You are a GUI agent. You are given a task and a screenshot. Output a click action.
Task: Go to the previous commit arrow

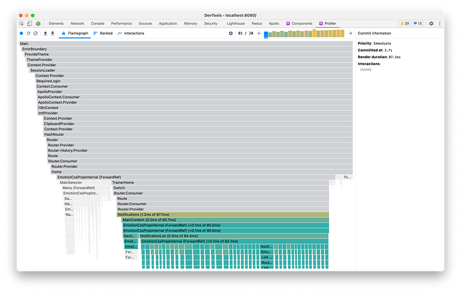(259, 33)
